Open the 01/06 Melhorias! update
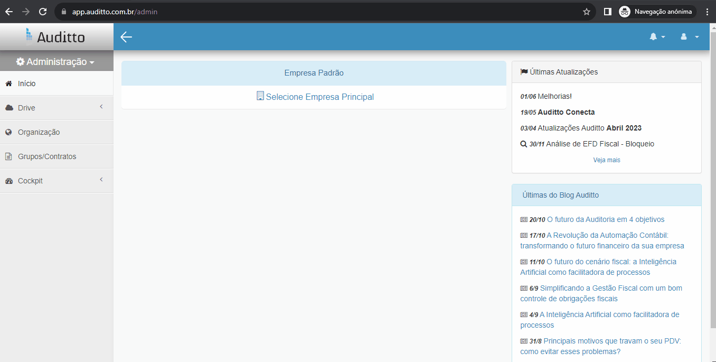 coord(546,96)
